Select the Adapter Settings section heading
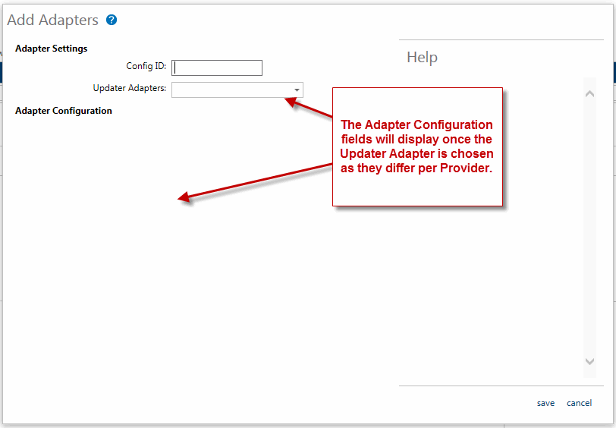616x428 pixels. 51,49
